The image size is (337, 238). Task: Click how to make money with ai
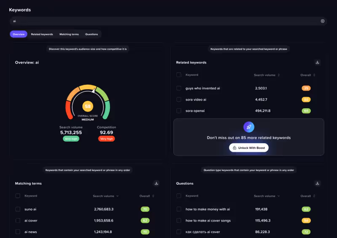tap(208, 209)
